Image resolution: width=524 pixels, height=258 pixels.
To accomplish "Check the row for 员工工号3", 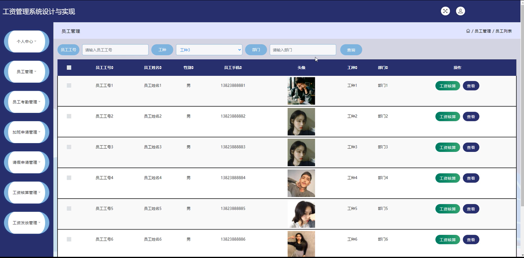I will pyautogui.click(x=69, y=147).
